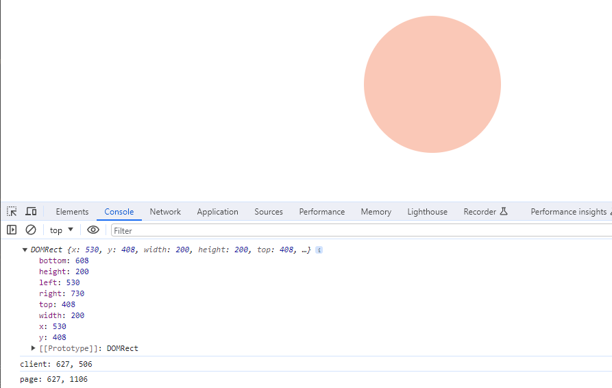Click the DOMRect summary header line
Image resolution: width=612 pixels, height=388 pixels.
[x=171, y=250]
